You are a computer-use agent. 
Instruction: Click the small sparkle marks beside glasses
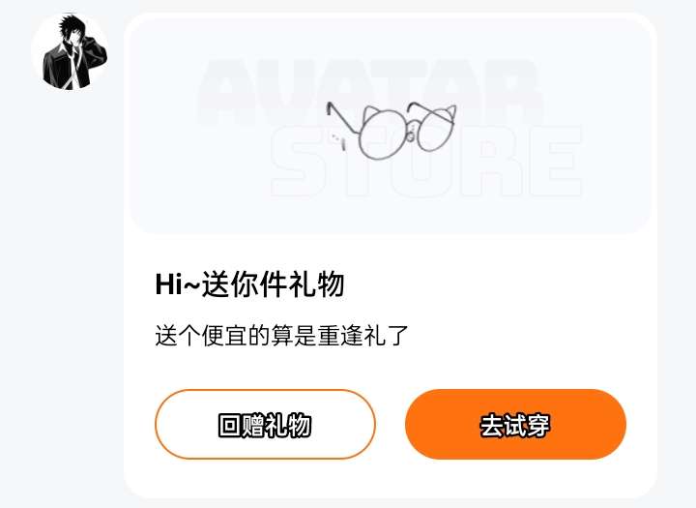338,140
